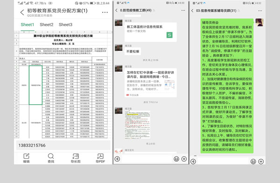
Task: Tap the plus icon in 防范疫情教工群 chat
Action: tap(184, 159)
